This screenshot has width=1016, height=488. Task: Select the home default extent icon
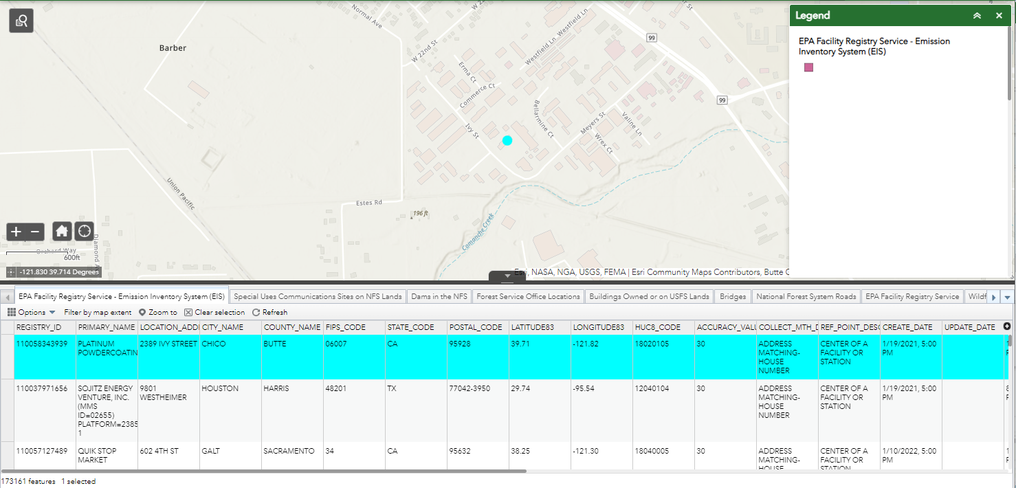pyautogui.click(x=62, y=232)
